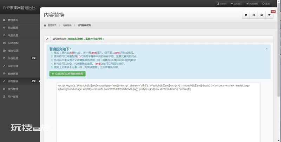Open 兑换授权 cart link in top bar
281x142 pixels.
pos(252,4)
